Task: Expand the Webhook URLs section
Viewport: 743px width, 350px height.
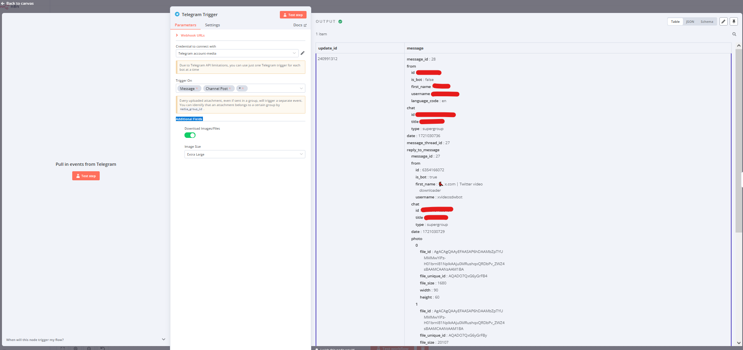Action: pos(190,35)
